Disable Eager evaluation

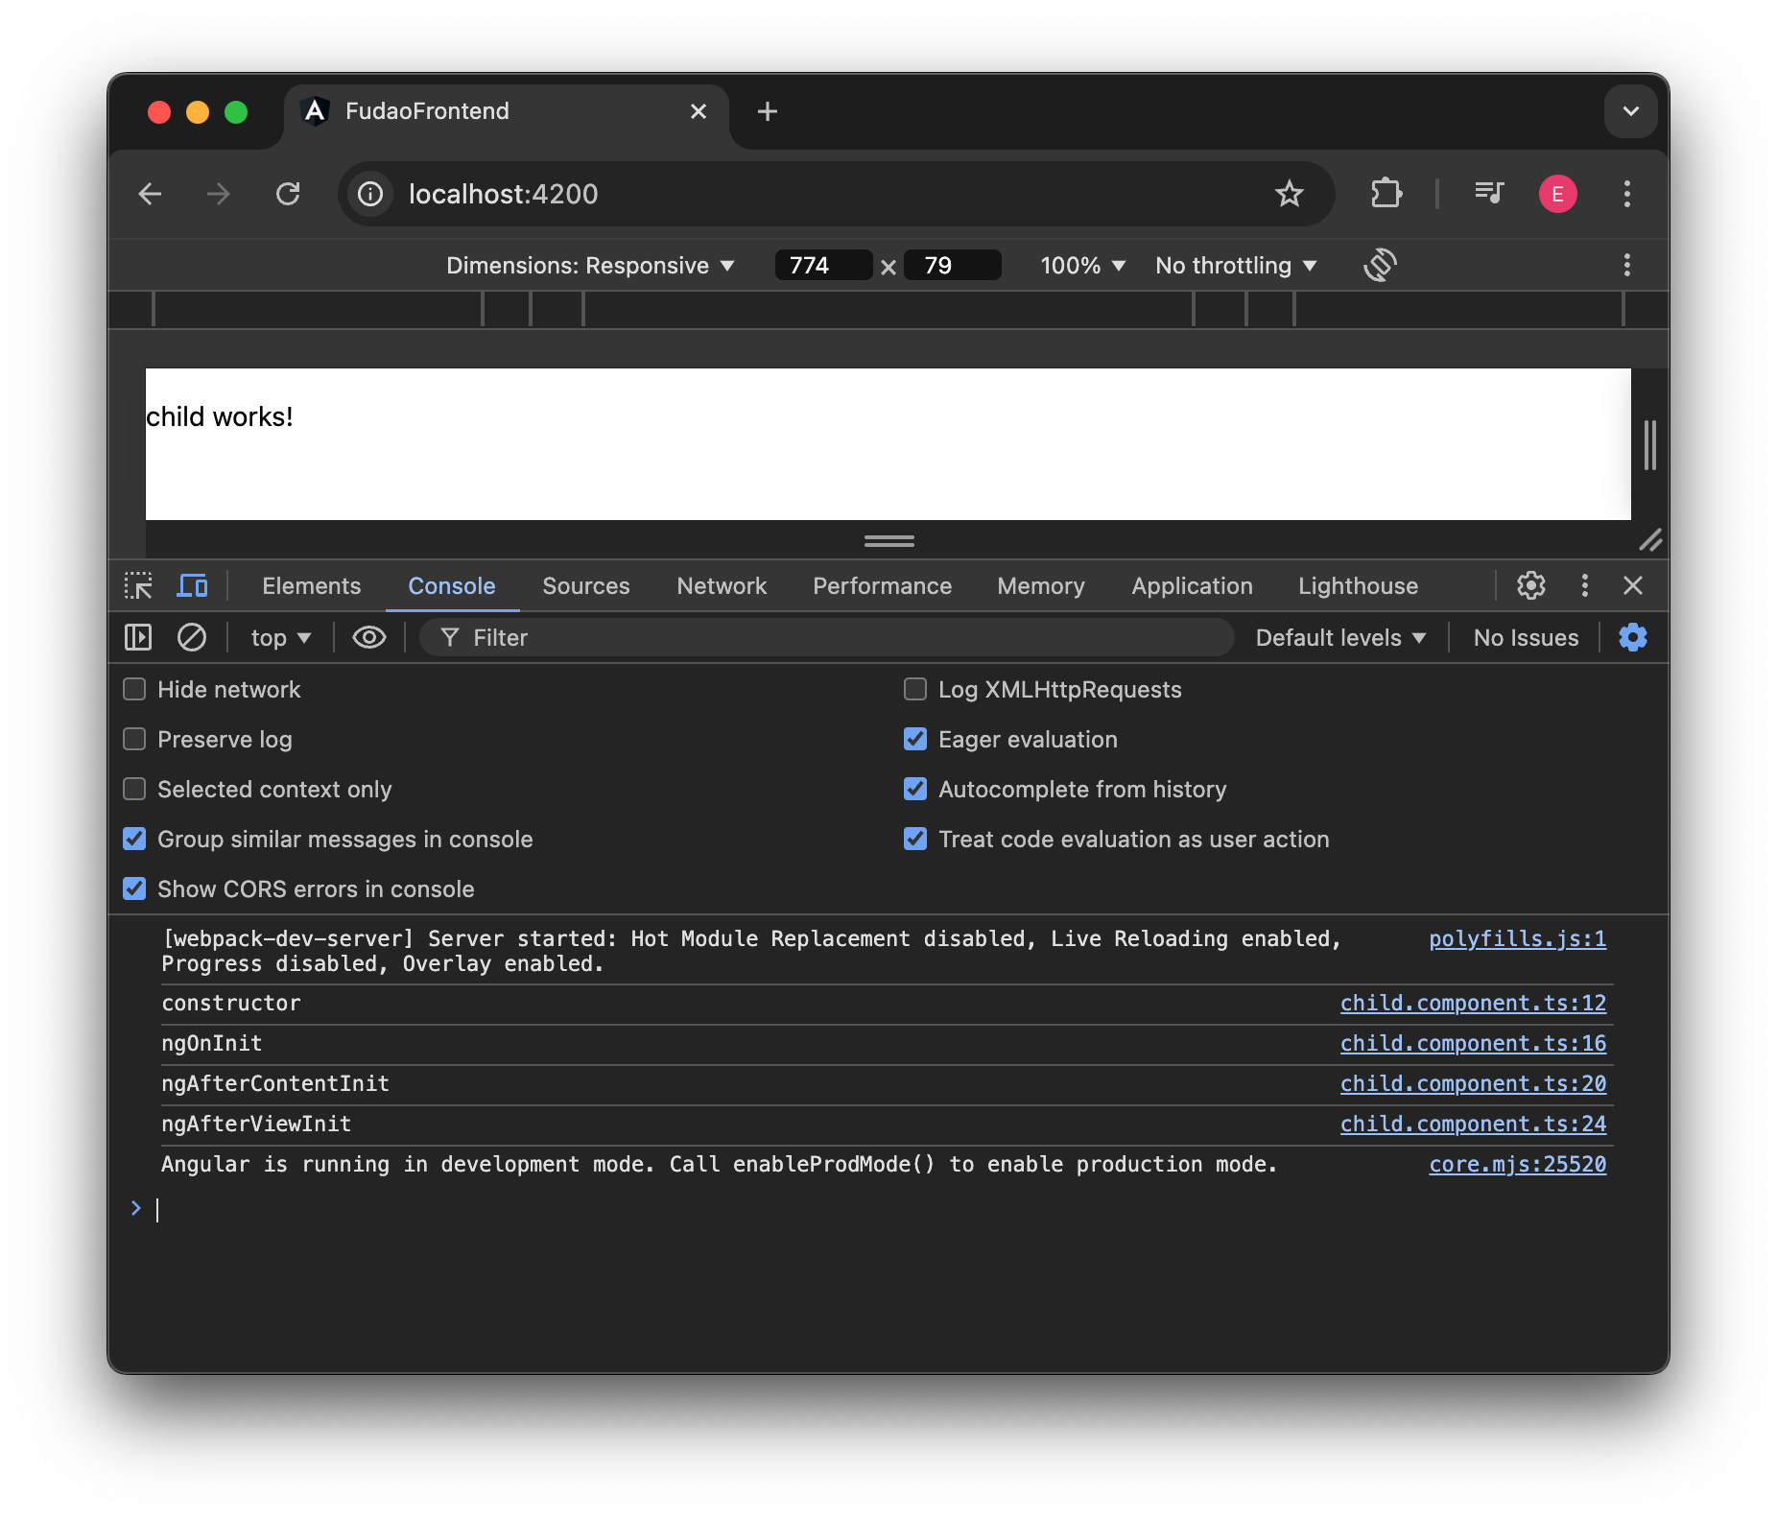click(913, 739)
